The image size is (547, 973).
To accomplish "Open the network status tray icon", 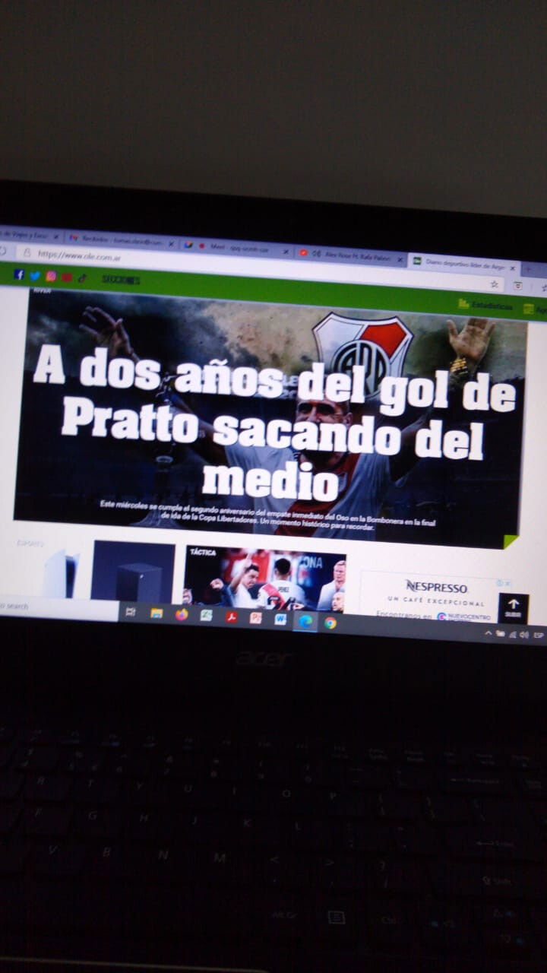I will 512,634.
